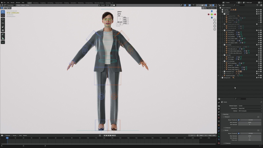The width and height of the screenshot is (263, 148).
Task: Disable the Viewport Noise Threshold checkbox
Action: pos(239,120)
